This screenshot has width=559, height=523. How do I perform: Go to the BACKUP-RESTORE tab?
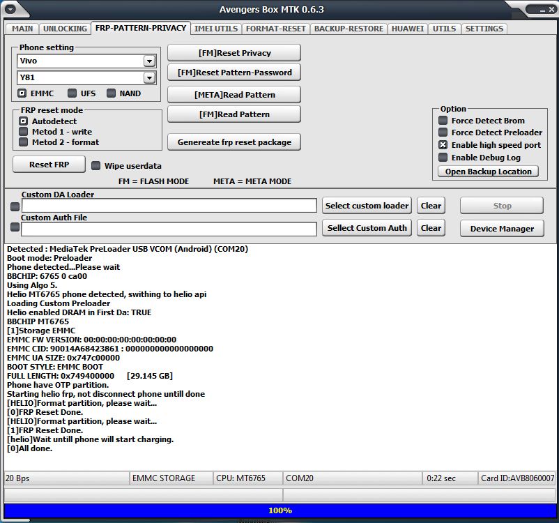tap(349, 29)
